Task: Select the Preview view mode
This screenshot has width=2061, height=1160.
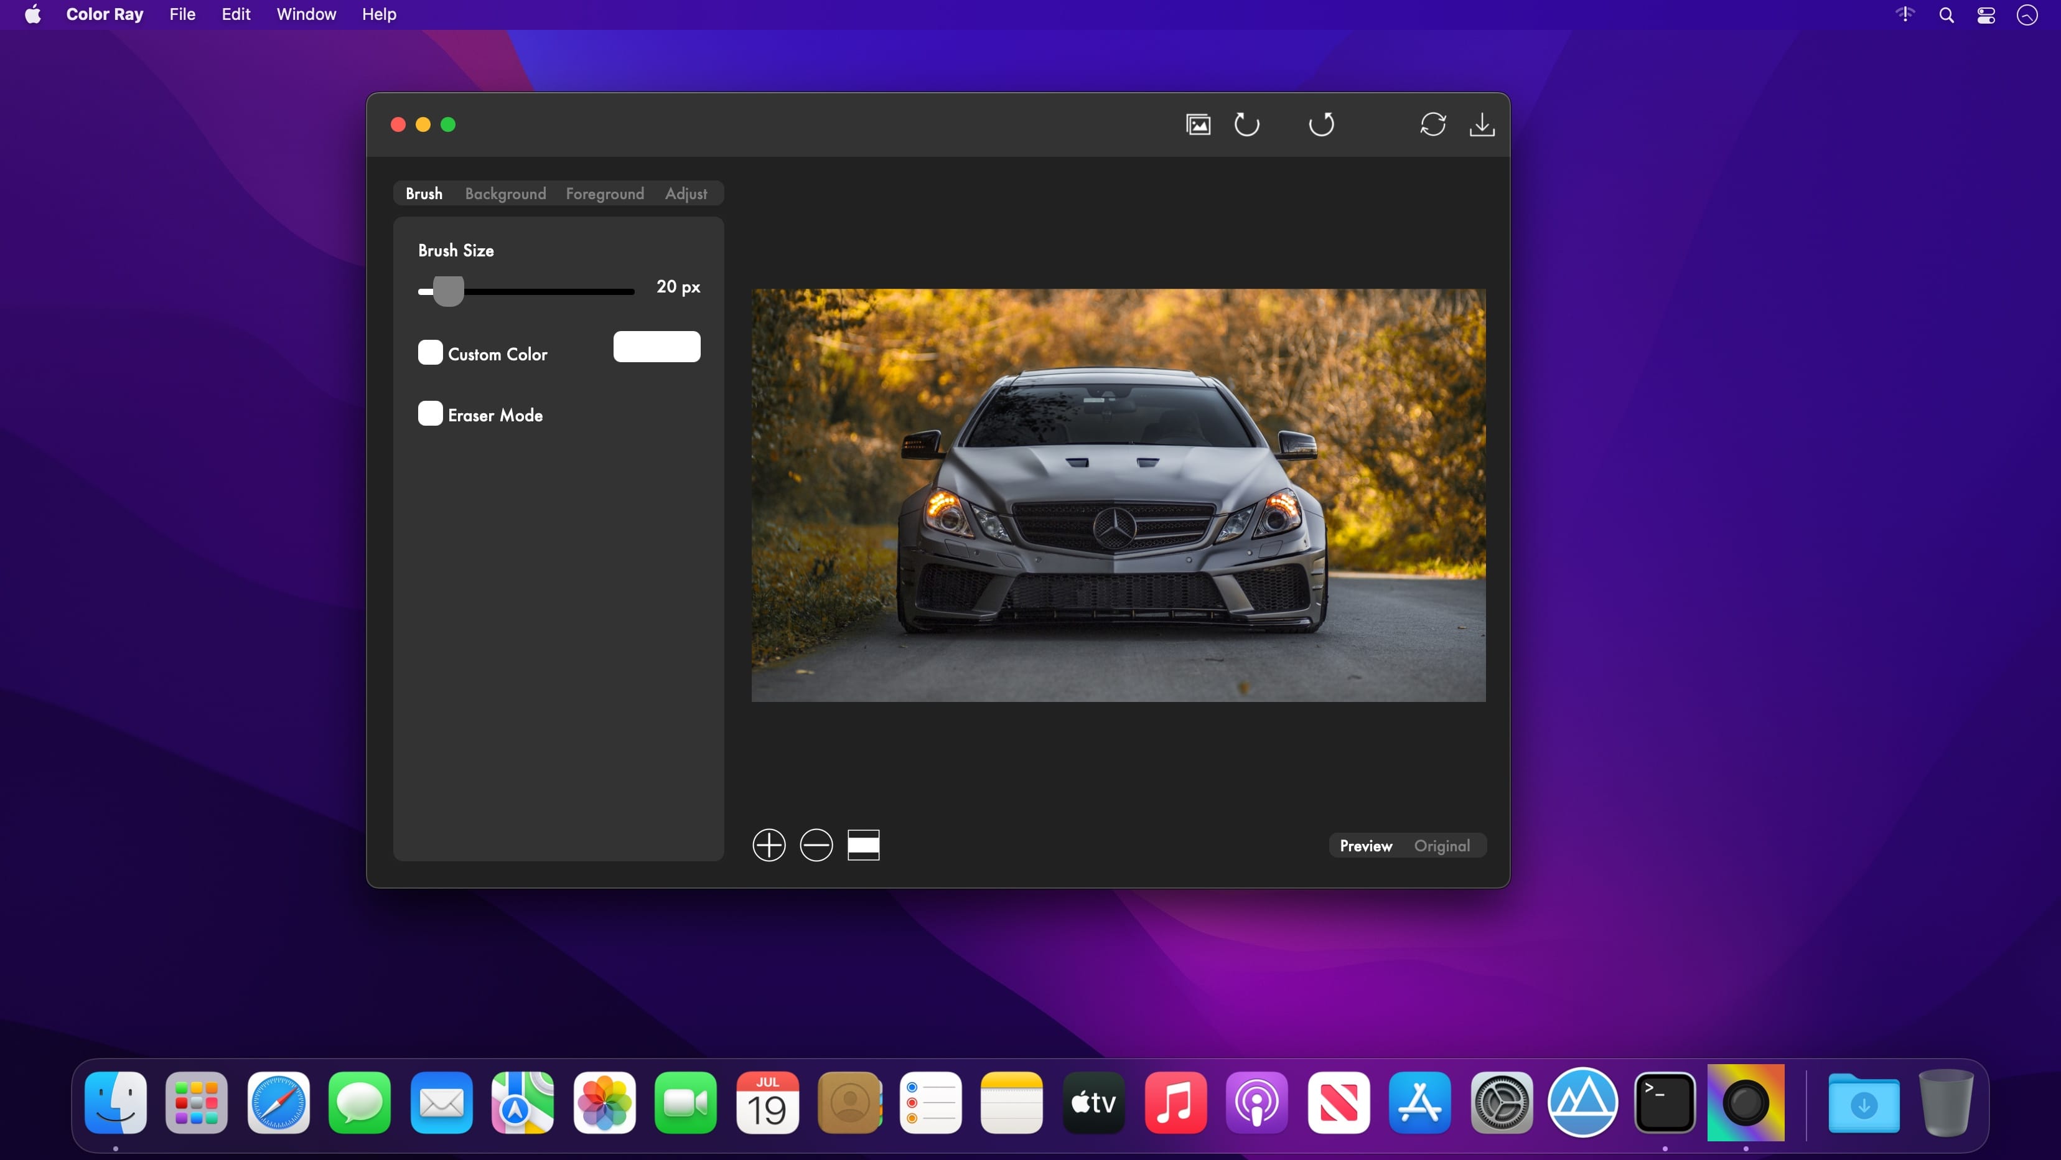Action: point(1367,846)
